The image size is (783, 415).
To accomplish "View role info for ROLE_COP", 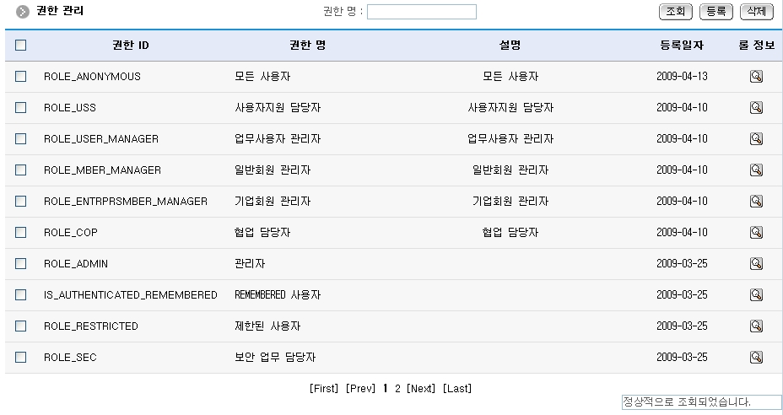I will tap(756, 233).
